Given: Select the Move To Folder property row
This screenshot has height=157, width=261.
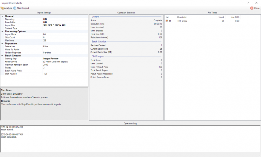Looking at the screenshot, I should [x=44, y=50].
